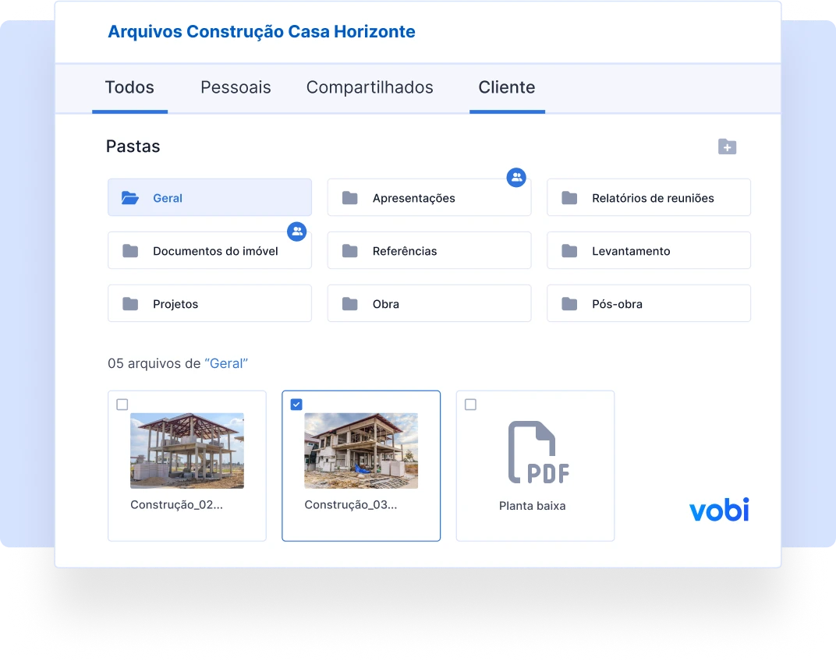Click the "Geral" link in file count
836x661 pixels.
(226, 363)
